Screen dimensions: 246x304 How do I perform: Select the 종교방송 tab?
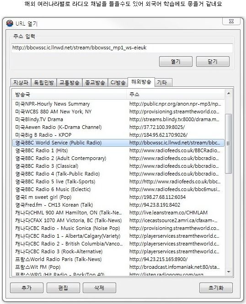[x=95, y=83]
